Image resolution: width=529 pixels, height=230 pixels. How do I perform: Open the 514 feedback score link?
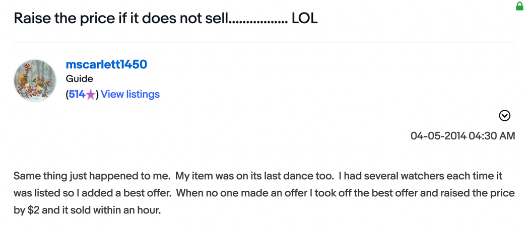click(77, 94)
